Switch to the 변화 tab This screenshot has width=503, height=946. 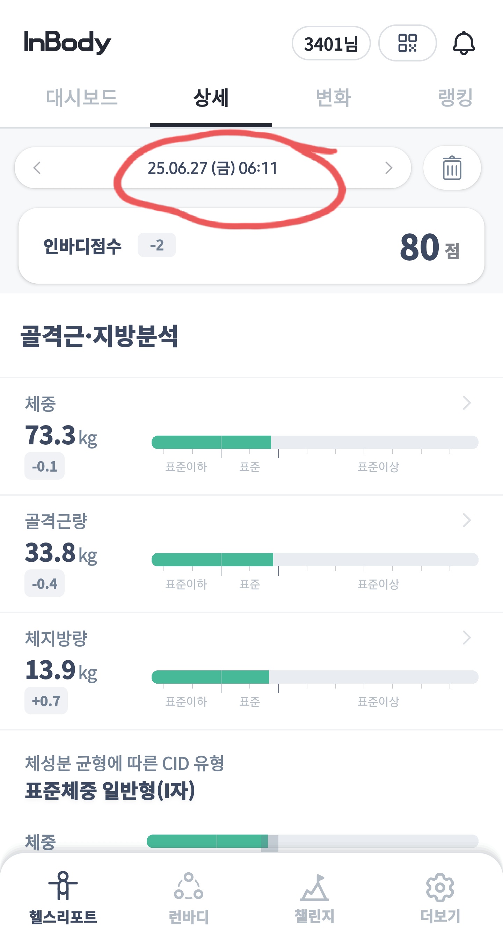[x=333, y=98]
